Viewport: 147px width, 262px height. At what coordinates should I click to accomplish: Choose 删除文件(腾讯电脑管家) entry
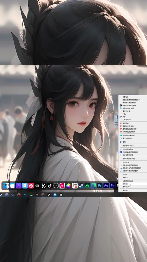pos(133,165)
